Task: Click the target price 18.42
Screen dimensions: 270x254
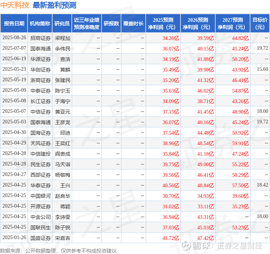Action: (x=262, y=185)
